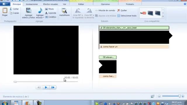Image resolution: width=187 pixels, height=105 pixels.
Task: Share the movie to YouTube
Action: tap(143, 13)
